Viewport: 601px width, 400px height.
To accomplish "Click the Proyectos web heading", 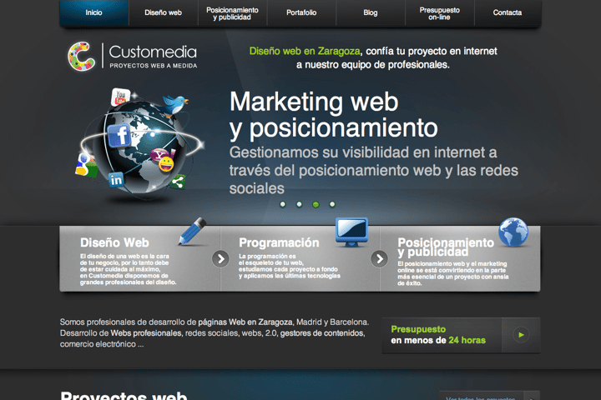I will (124, 395).
